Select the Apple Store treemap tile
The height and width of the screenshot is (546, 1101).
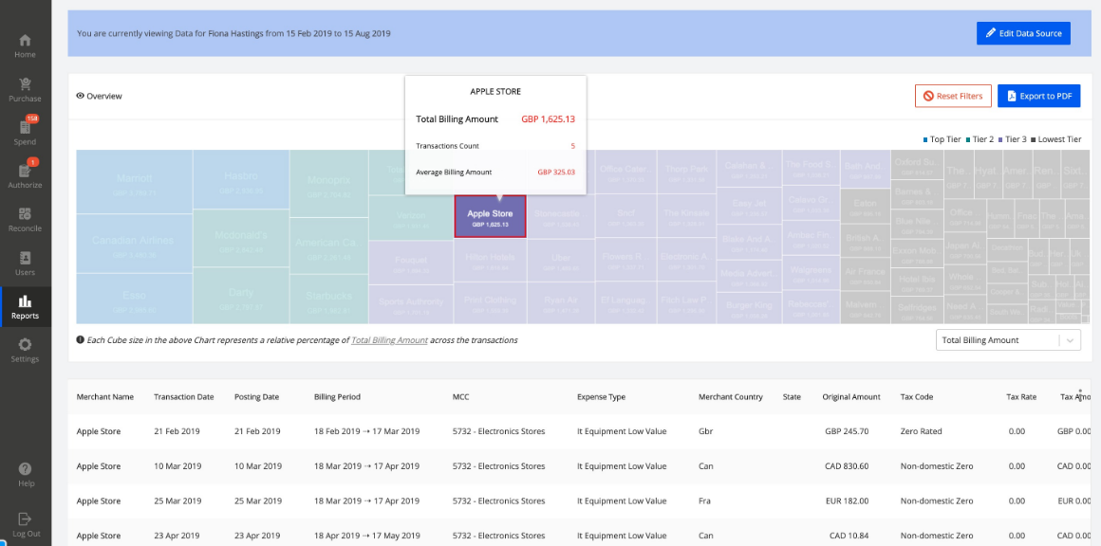click(x=490, y=216)
